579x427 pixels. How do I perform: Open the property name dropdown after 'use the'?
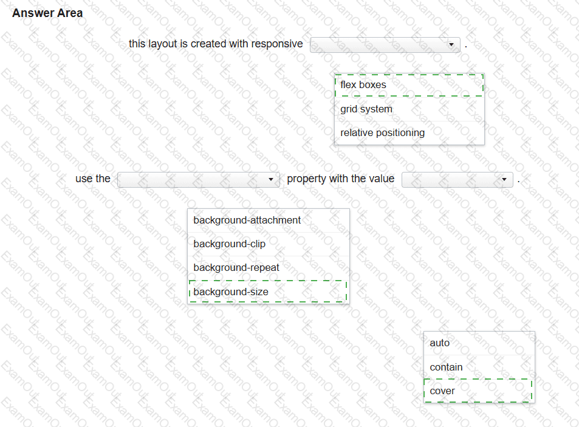198,179
